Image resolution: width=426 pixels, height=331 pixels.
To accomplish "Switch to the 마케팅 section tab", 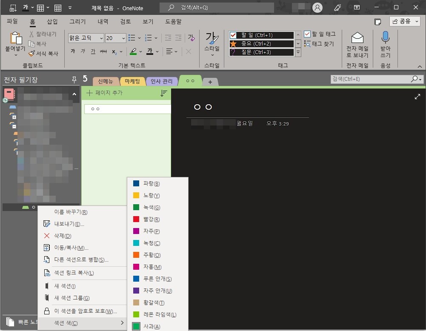I will point(132,81).
